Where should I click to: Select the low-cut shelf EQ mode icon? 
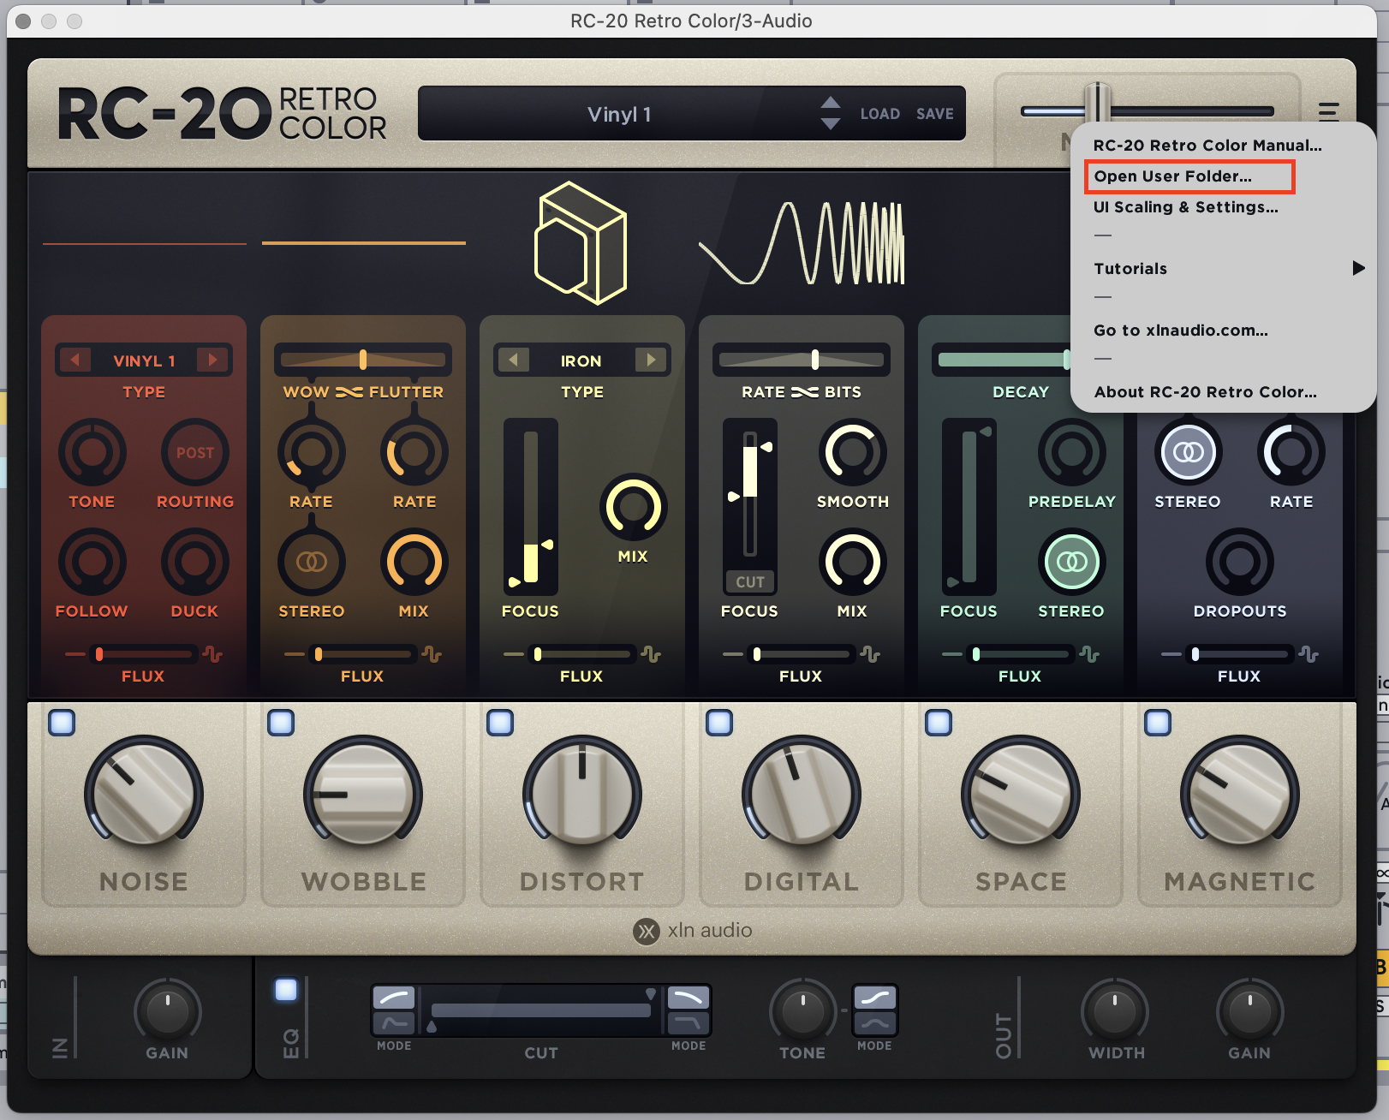click(x=394, y=998)
